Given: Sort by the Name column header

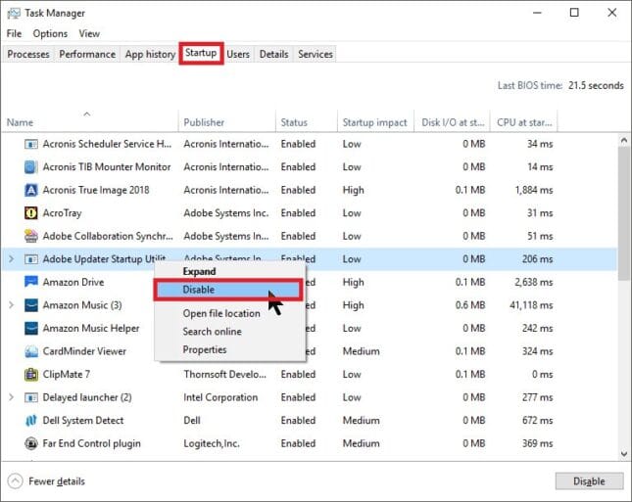Looking at the screenshot, I should [90, 121].
